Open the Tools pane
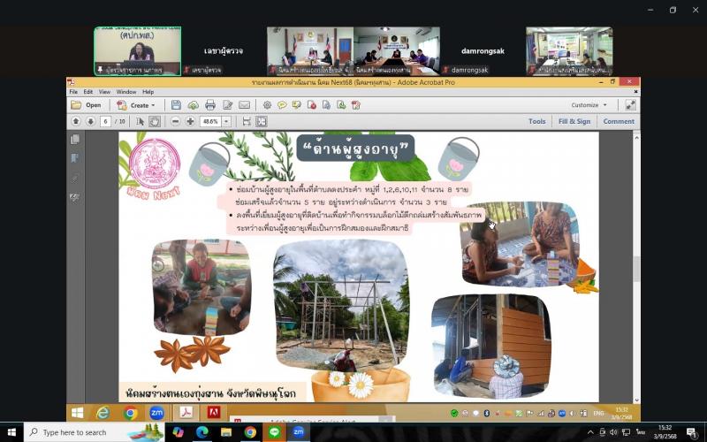The height and width of the screenshot is (442, 707). coord(536,121)
